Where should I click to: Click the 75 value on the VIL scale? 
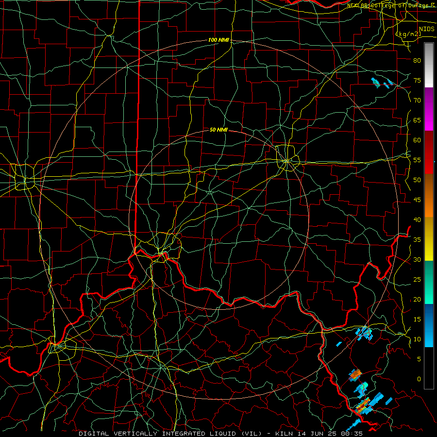tap(417, 80)
